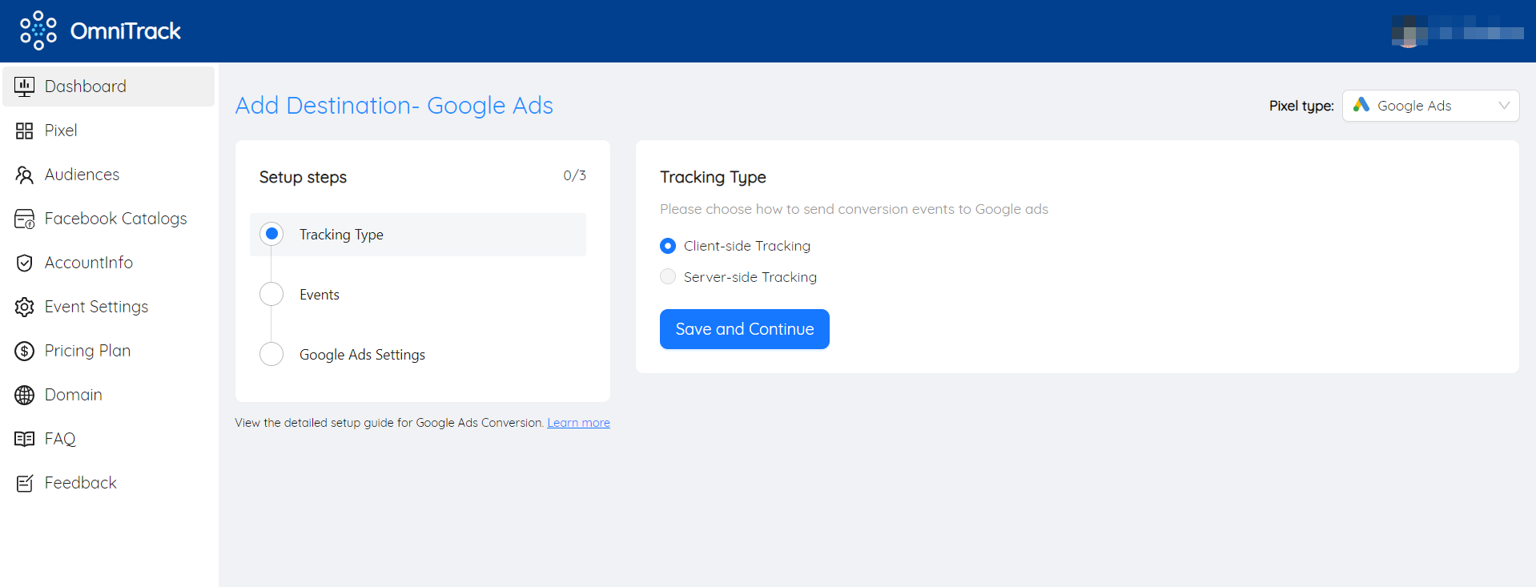Image resolution: width=1536 pixels, height=587 pixels.
Task: Click the Pixel type label
Action: [1301, 106]
